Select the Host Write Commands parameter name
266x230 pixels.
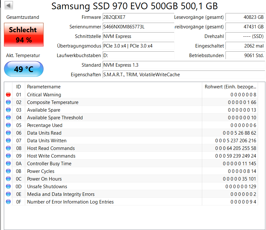pos(51,156)
